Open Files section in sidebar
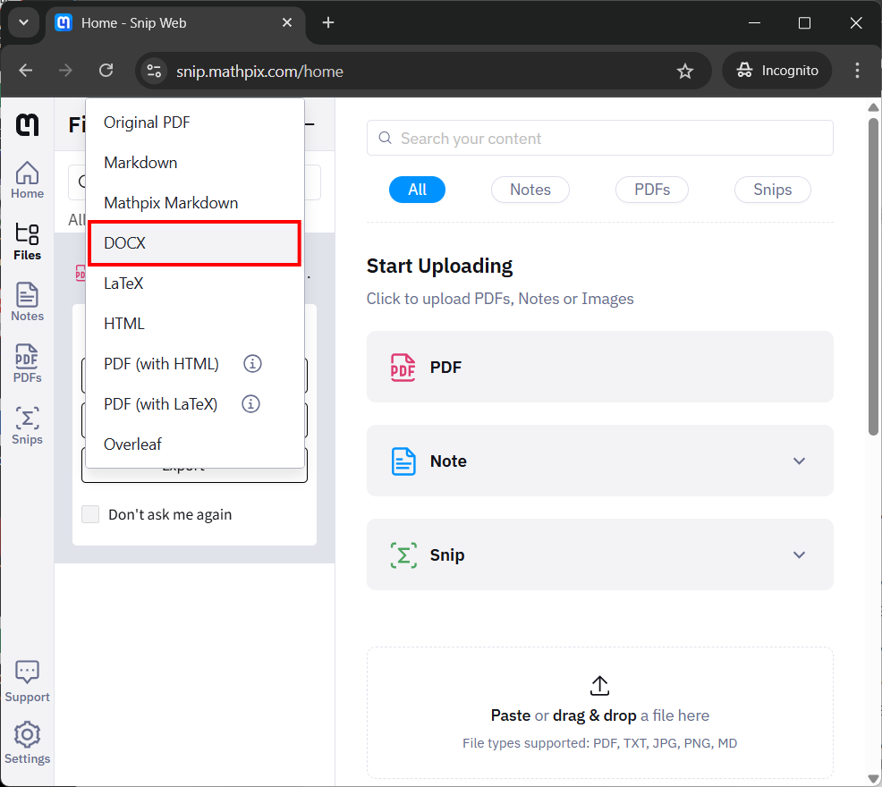882x787 pixels. pyautogui.click(x=27, y=241)
